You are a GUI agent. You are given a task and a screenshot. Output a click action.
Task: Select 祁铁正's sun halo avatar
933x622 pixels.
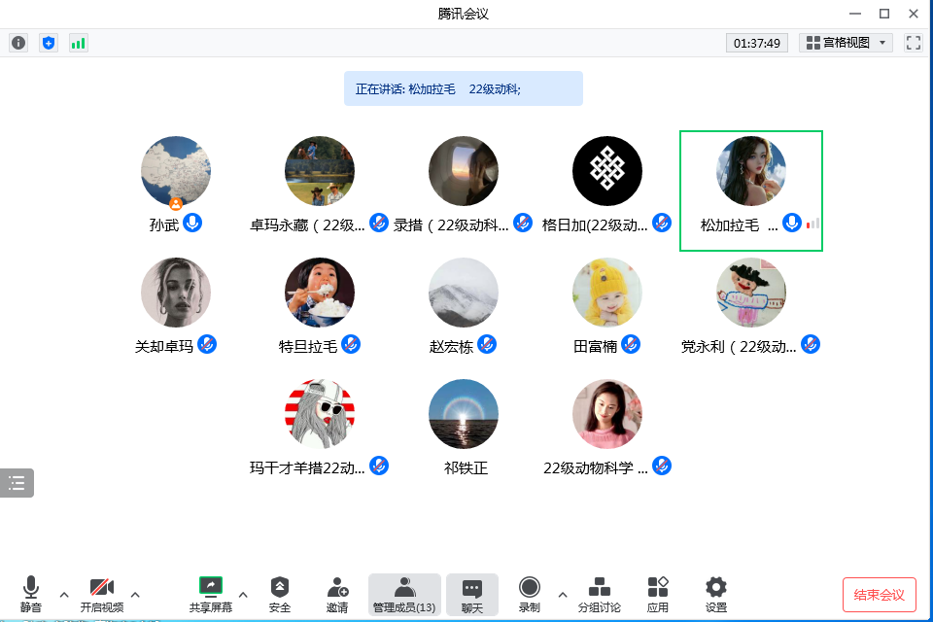click(x=464, y=414)
